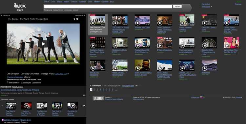The width and height of the screenshot is (246, 124).
Task: Play the fifth similar video thumbnail
Action: tap(72, 106)
